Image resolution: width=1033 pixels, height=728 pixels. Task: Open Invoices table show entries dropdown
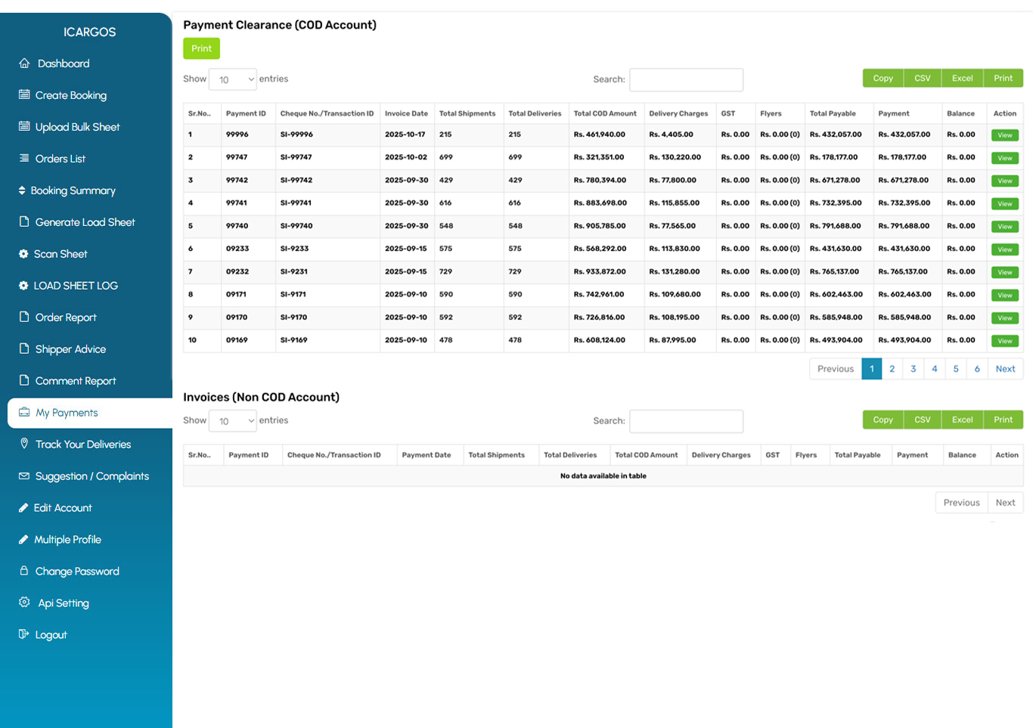(233, 421)
